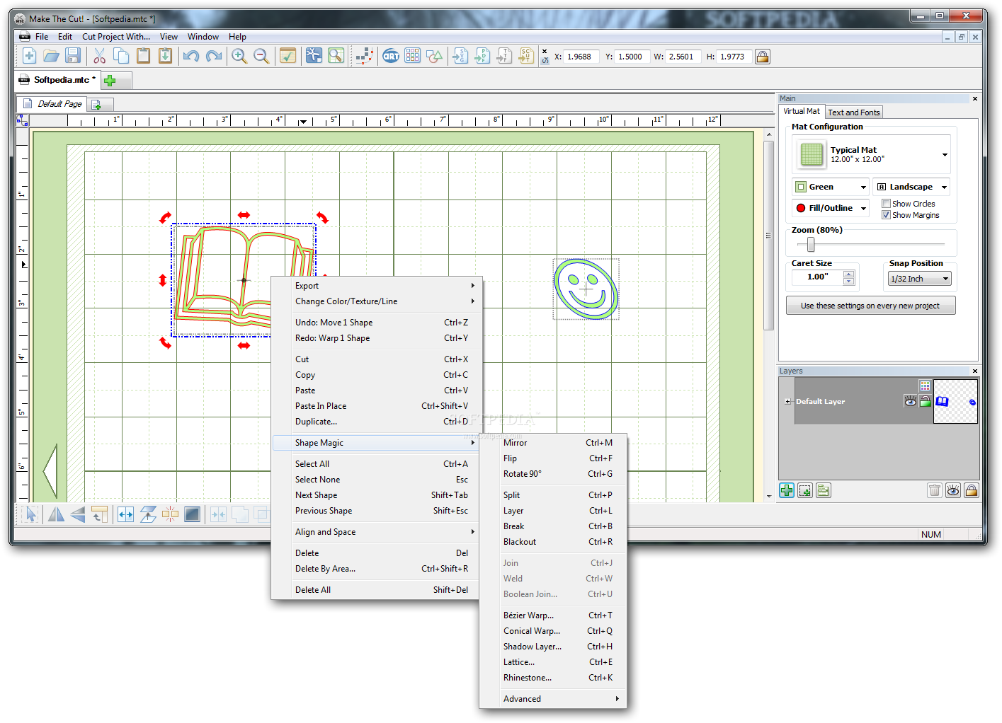Screen dimensions: 1002x723
Task: Click the Flip vertically tool icon
Action: (77, 514)
